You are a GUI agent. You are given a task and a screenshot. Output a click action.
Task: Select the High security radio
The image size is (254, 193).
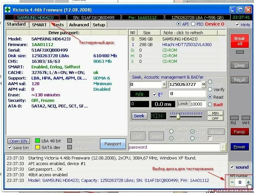coord(192,132)
